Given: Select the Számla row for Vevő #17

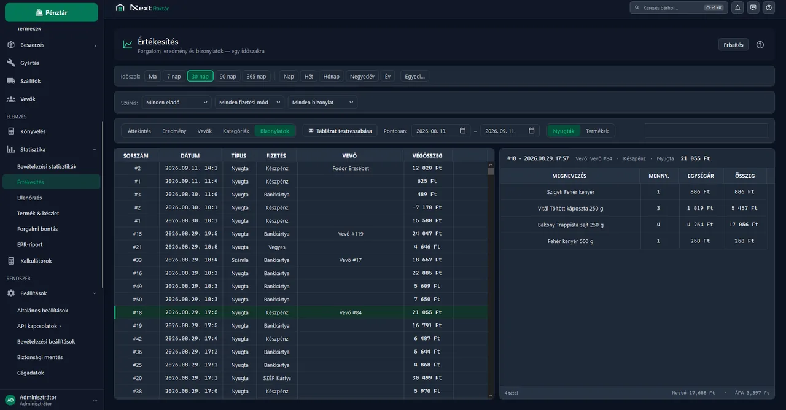Looking at the screenshot, I should click(x=301, y=260).
